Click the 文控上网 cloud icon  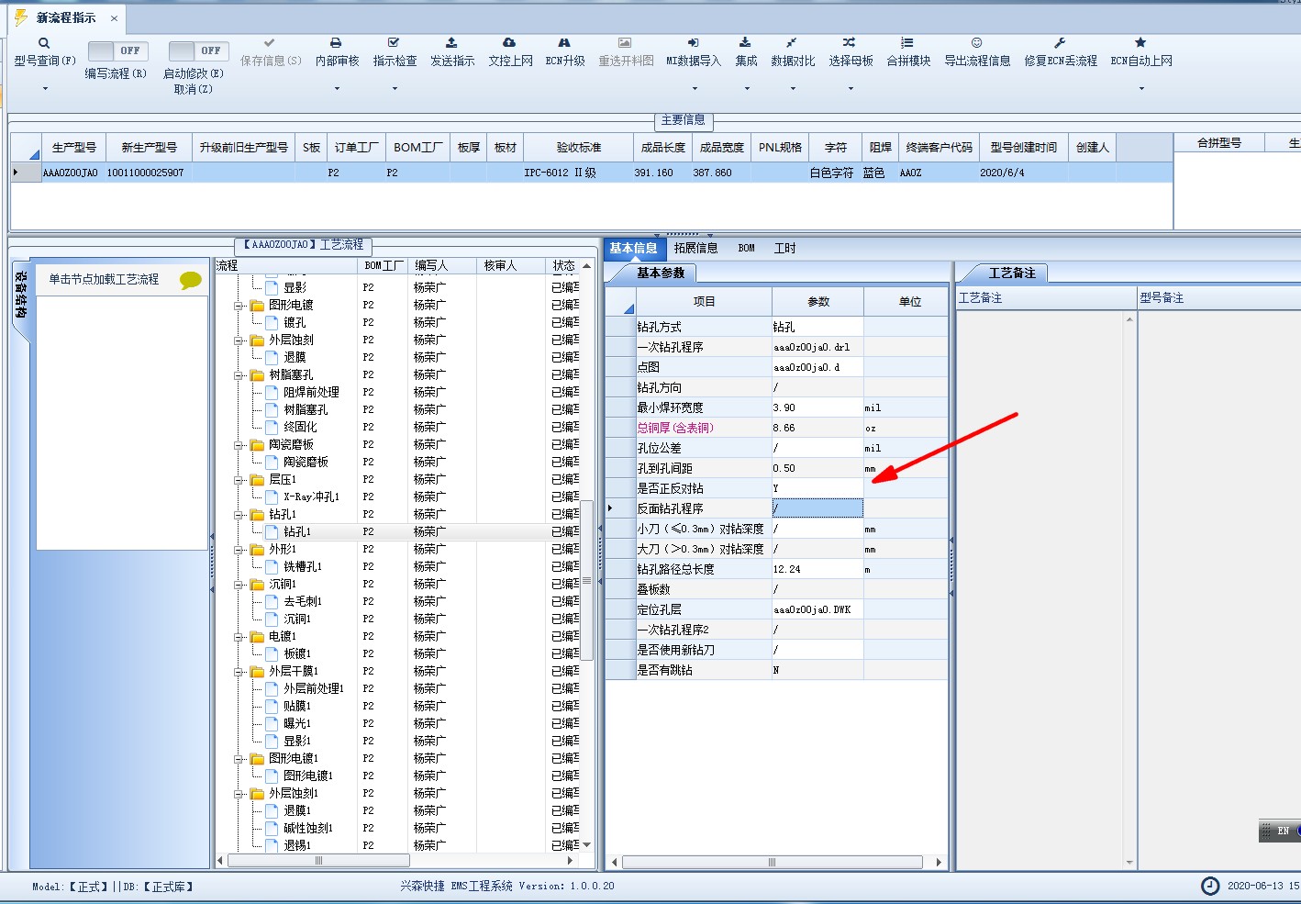pyautogui.click(x=509, y=43)
